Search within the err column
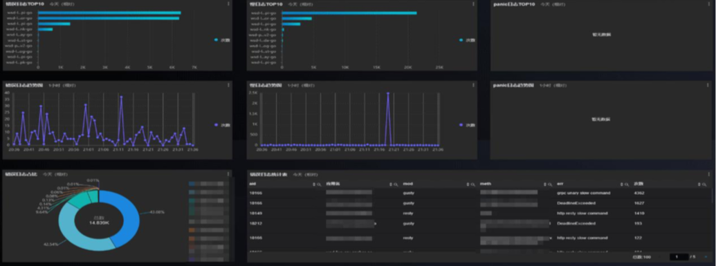 coord(626,184)
